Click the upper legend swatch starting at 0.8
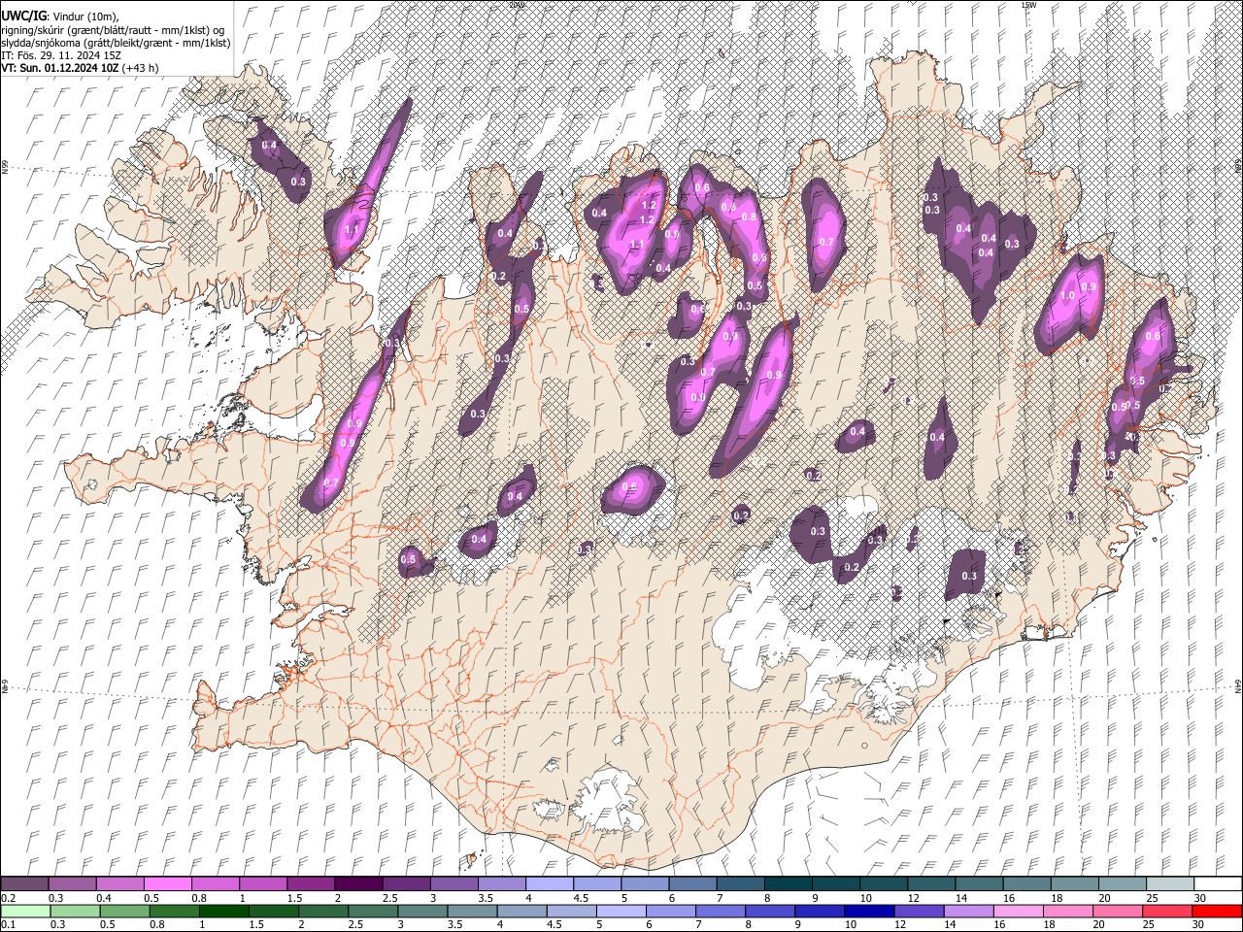Screen dimensions: 1243x932 (216, 884)
